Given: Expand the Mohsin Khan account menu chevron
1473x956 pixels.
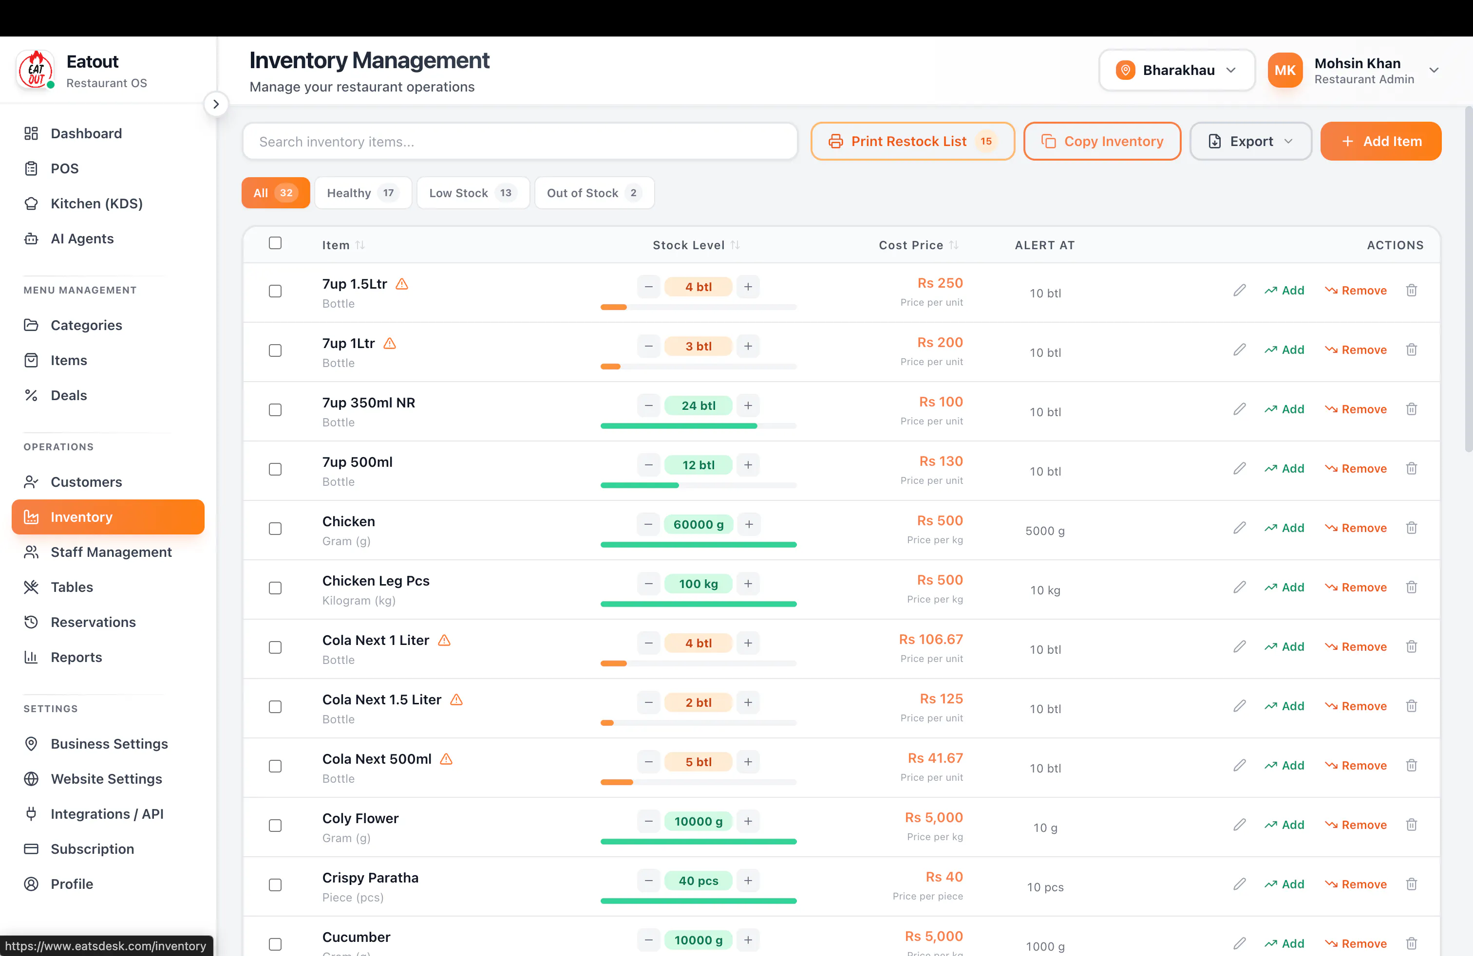Looking at the screenshot, I should click(1434, 70).
